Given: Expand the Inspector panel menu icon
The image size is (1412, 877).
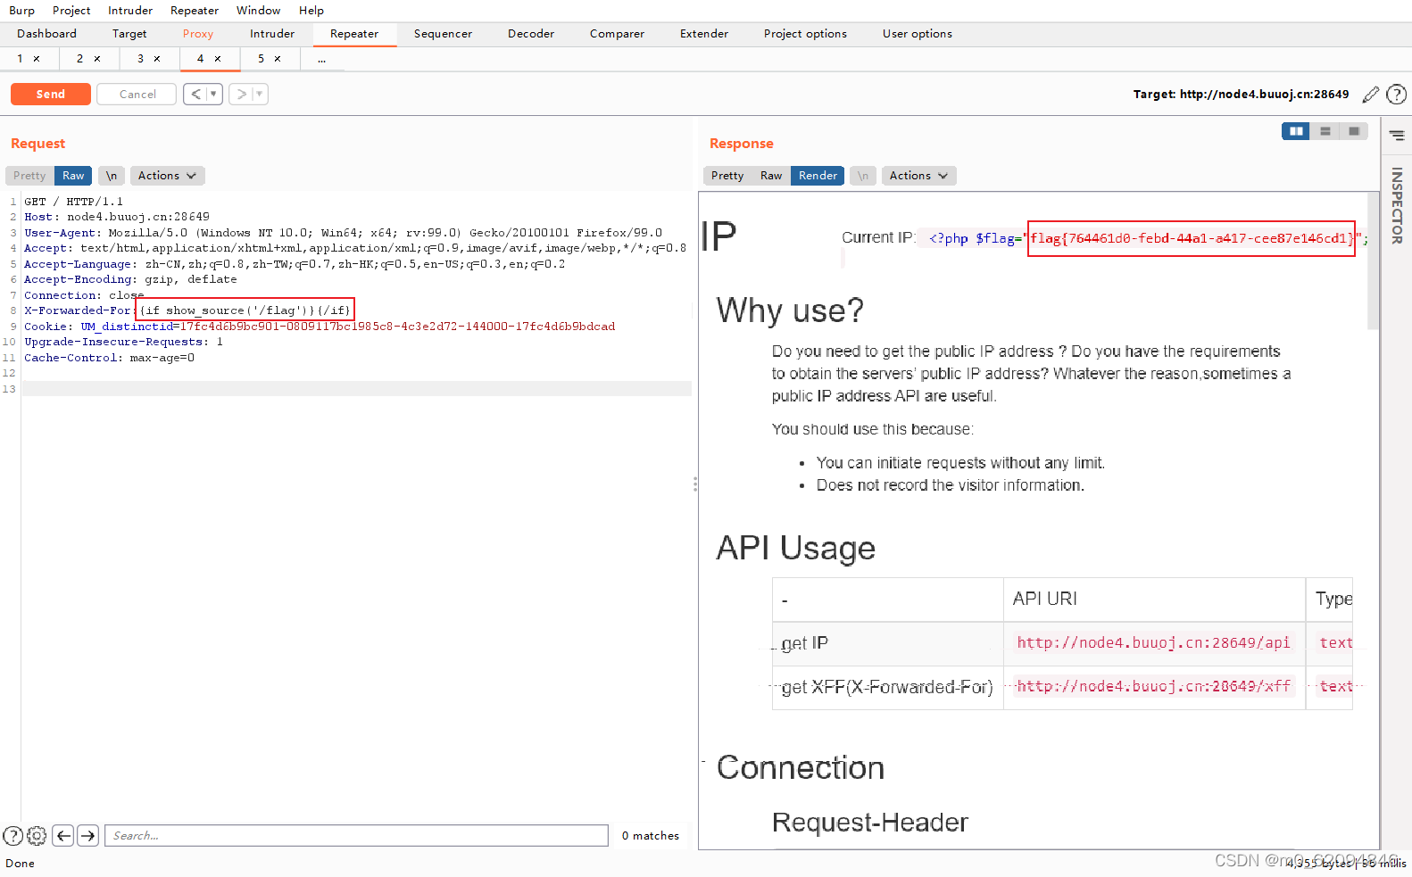Looking at the screenshot, I should (x=1397, y=136).
